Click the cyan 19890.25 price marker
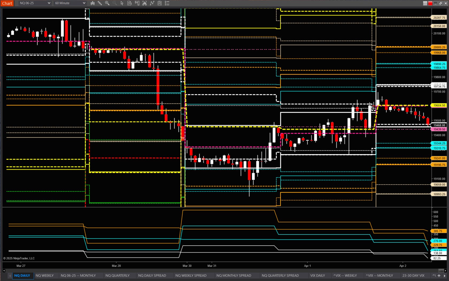The image size is (449, 281). pyautogui.click(x=439, y=64)
